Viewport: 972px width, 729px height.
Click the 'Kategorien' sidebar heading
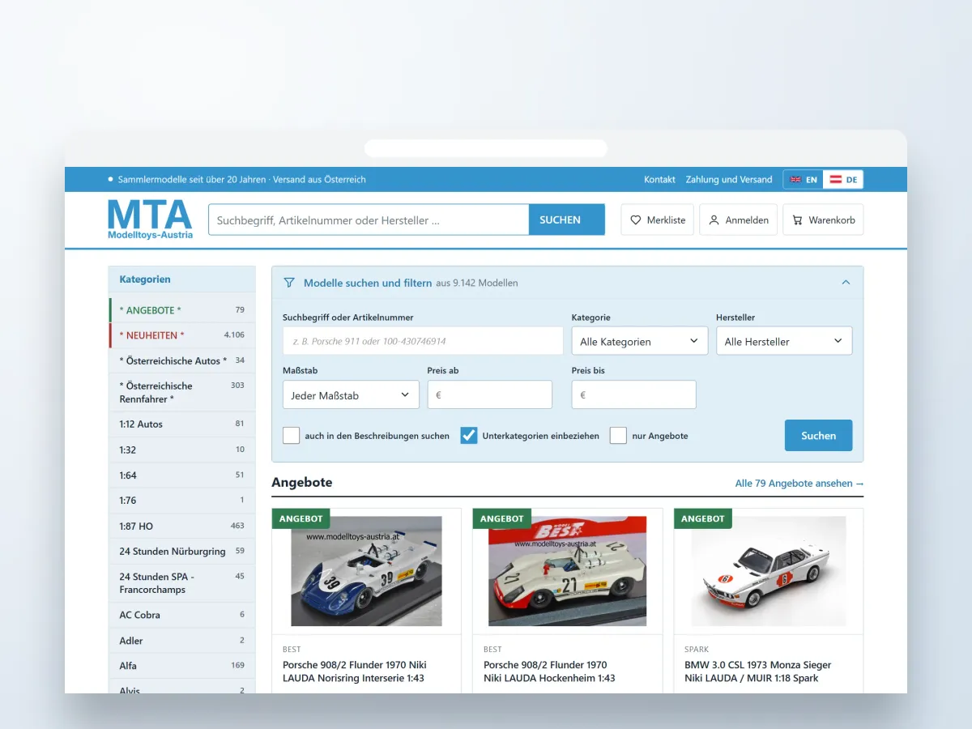(145, 279)
